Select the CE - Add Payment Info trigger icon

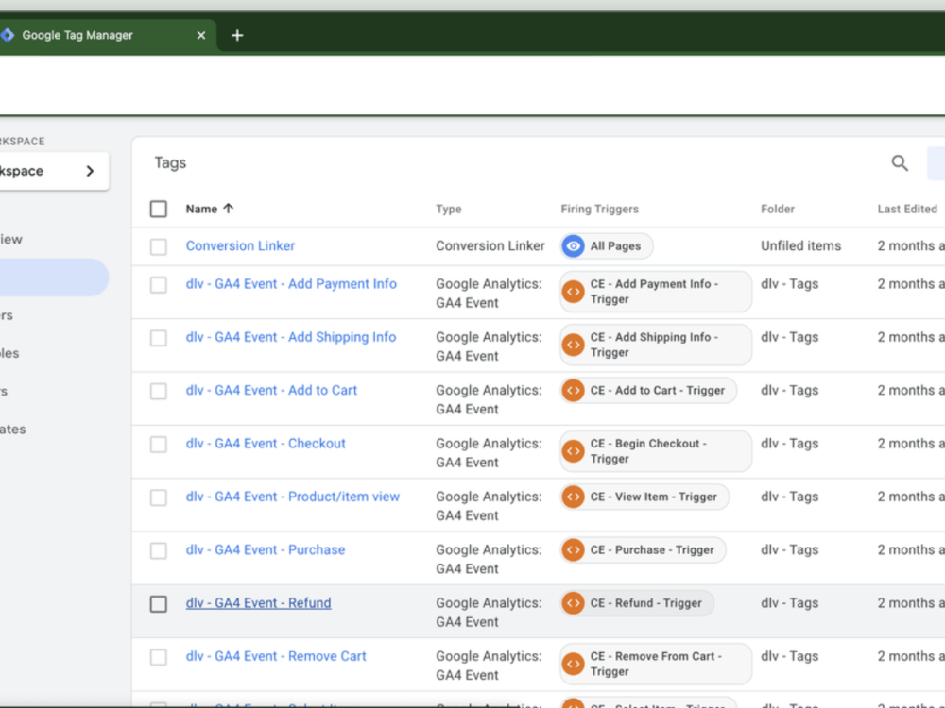pyautogui.click(x=573, y=292)
